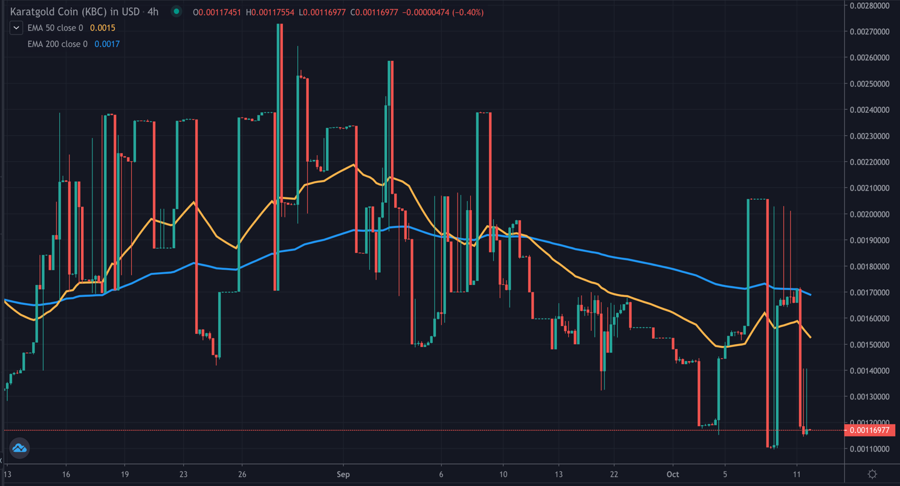The image size is (900, 486).
Task: Click the current price label 0.00116977
Action: 870,430
